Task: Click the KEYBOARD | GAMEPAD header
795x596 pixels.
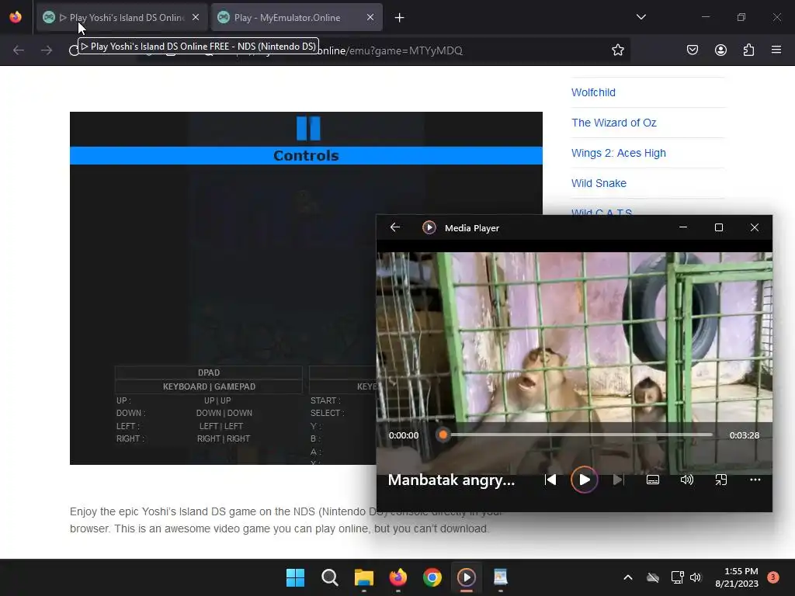Action: (x=209, y=386)
